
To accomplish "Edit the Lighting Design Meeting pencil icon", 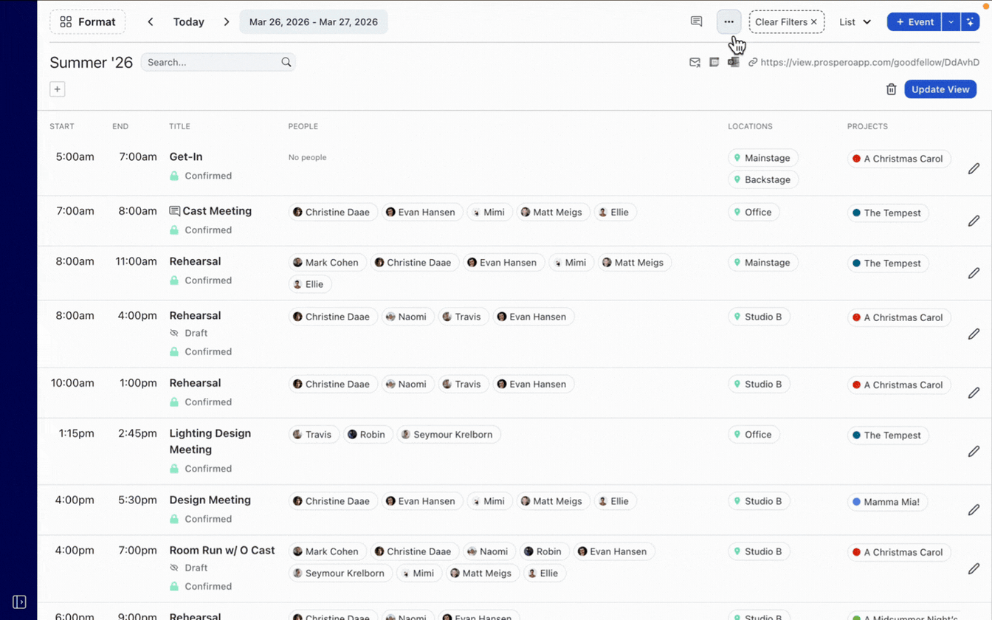I will click(974, 451).
